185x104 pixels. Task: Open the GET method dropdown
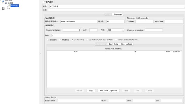coord(116,30)
